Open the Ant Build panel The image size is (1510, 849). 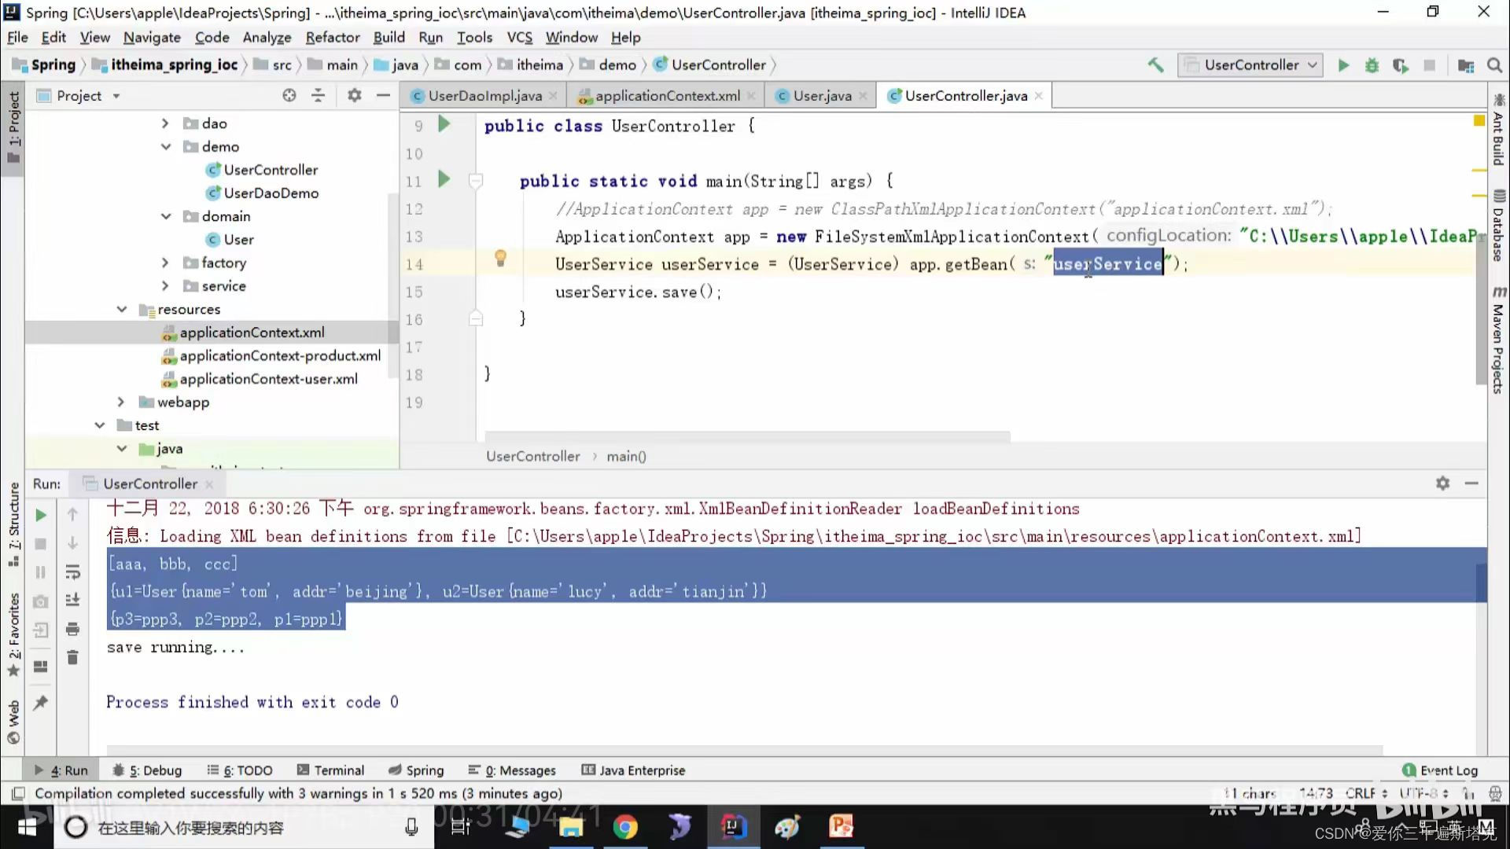pos(1497,141)
